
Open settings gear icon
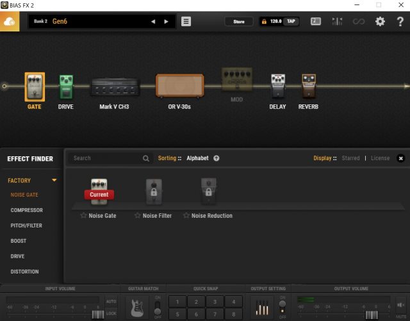pos(380,21)
